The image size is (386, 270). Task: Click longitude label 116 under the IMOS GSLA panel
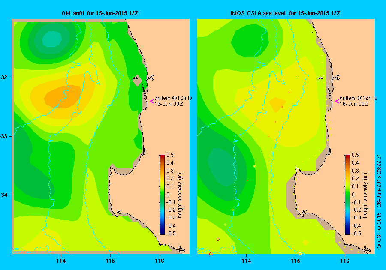click(x=345, y=261)
